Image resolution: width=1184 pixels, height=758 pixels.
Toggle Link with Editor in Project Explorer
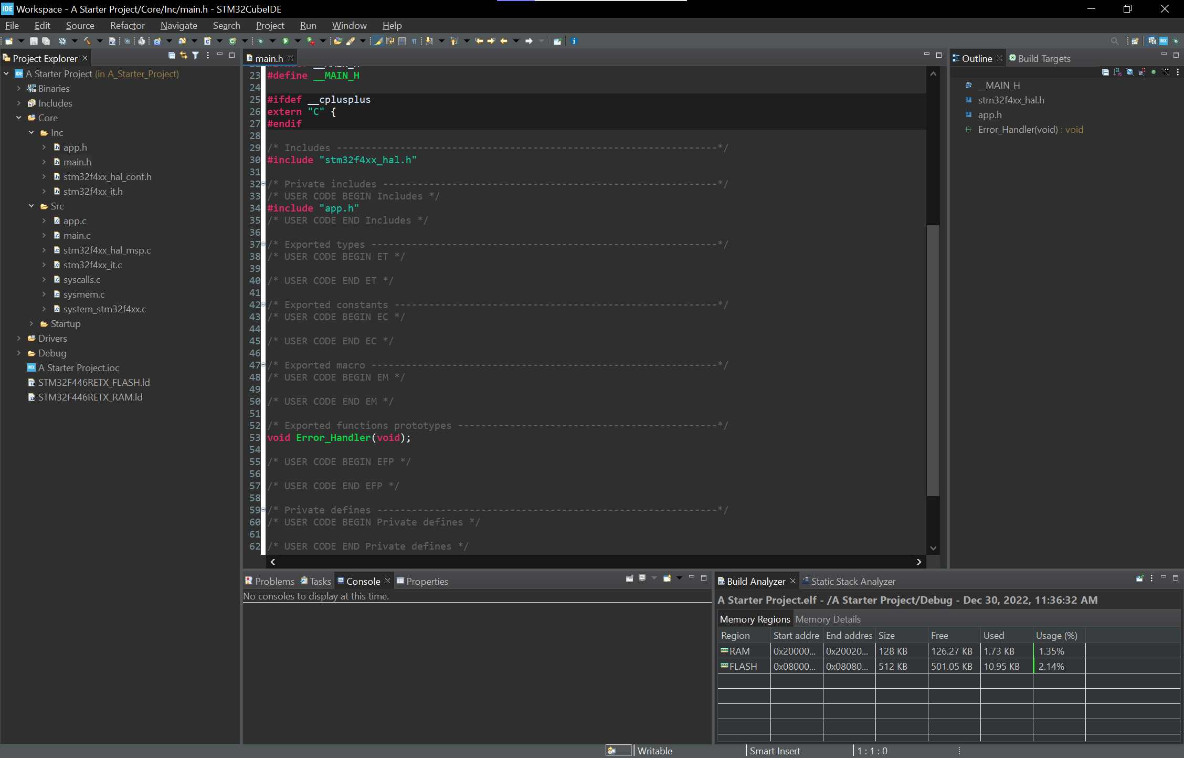pyautogui.click(x=183, y=55)
